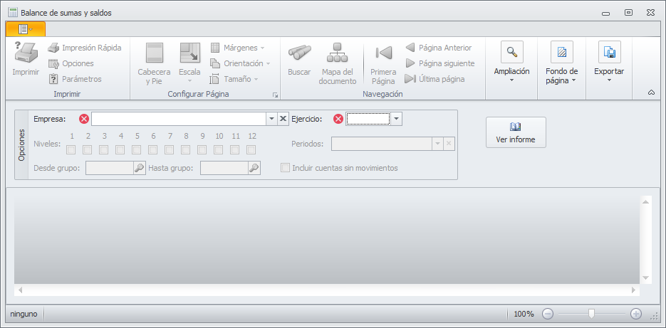This screenshot has width=666, height=328.
Task: Click the Exportar icon
Action: (x=610, y=52)
